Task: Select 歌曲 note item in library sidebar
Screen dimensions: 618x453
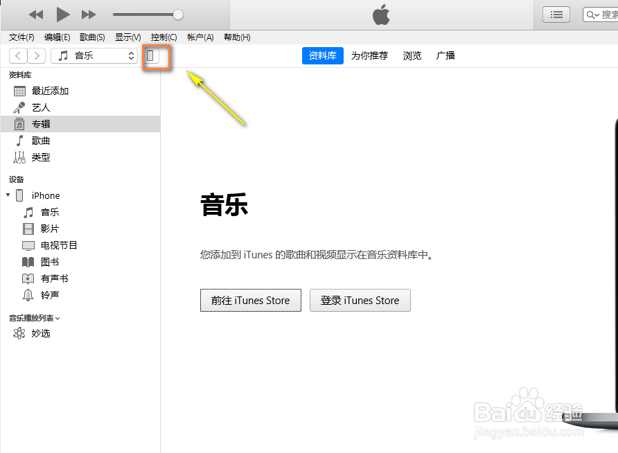Action: pyautogui.click(x=80, y=141)
